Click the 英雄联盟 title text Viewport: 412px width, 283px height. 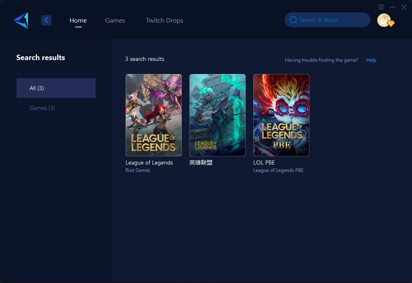coord(201,162)
